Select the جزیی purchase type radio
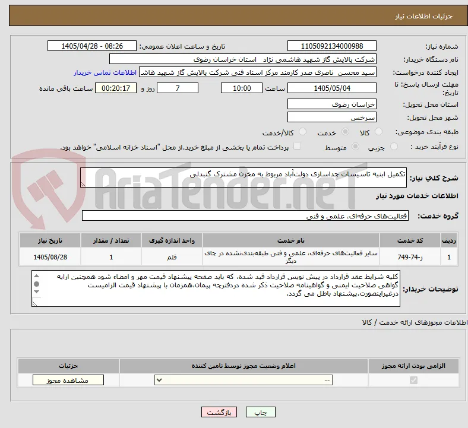Viewport: 468px width, 428px height. point(394,147)
